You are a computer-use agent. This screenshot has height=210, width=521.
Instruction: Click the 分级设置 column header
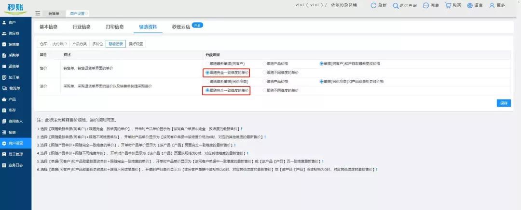(213, 55)
